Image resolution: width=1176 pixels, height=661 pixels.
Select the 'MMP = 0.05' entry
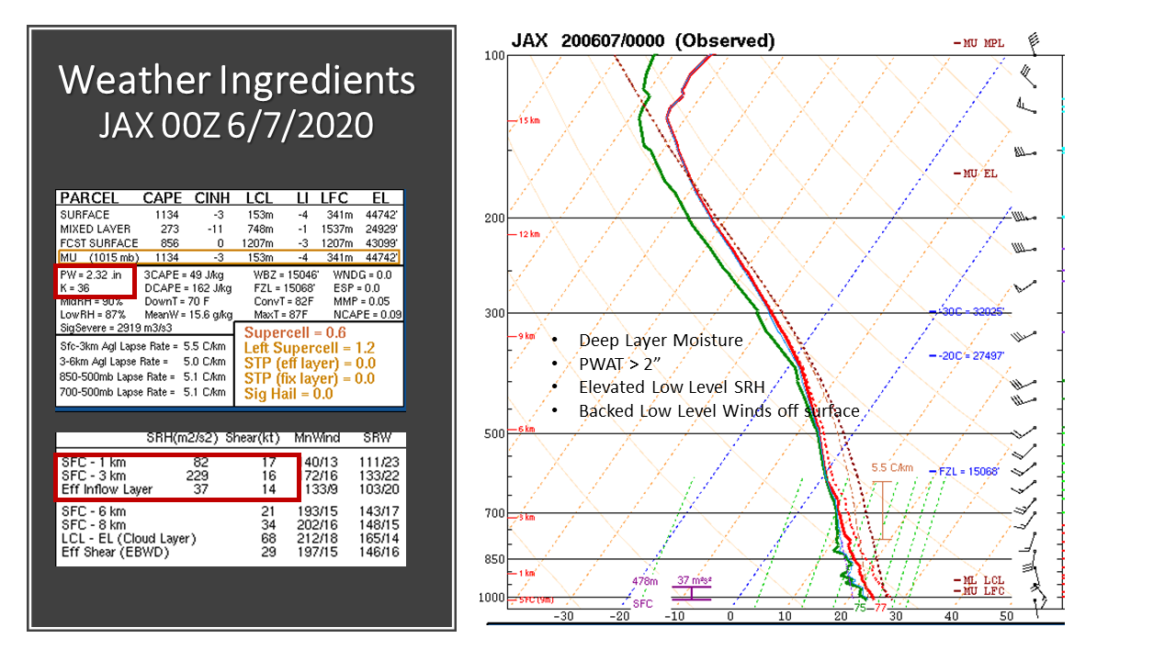tap(361, 301)
